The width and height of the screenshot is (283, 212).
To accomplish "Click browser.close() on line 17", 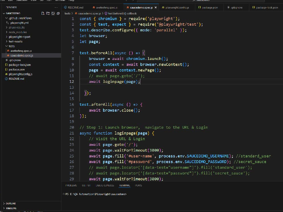I will point(120,110).
